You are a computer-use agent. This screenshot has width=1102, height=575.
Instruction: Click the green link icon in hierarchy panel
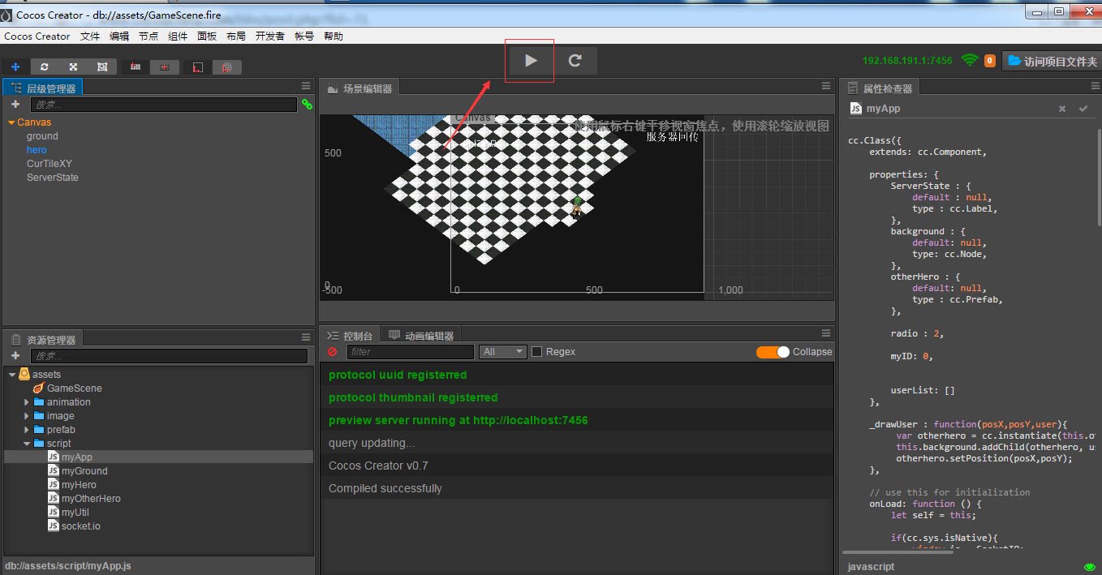click(307, 104)
